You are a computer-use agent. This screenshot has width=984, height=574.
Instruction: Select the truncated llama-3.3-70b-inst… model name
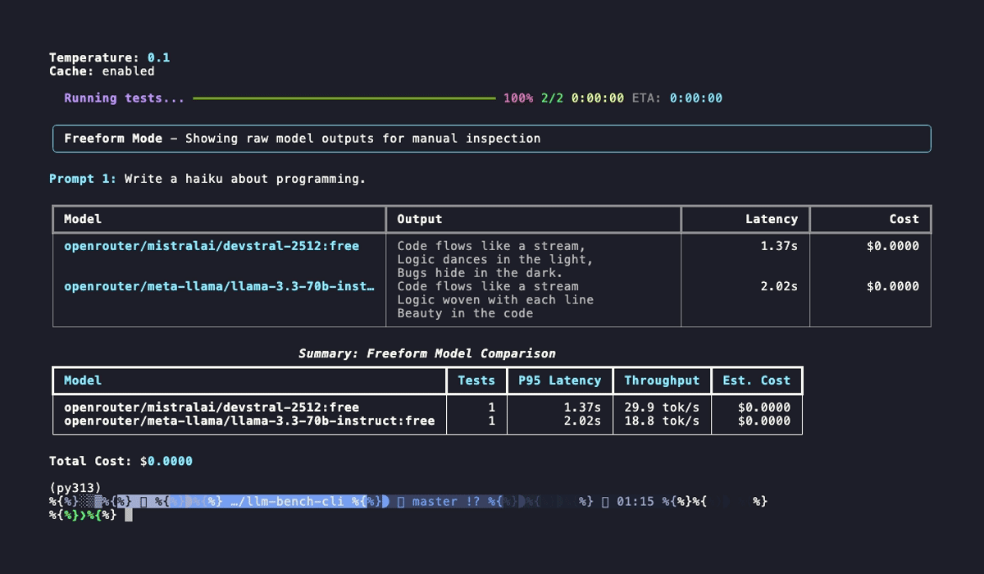point(220,286)
